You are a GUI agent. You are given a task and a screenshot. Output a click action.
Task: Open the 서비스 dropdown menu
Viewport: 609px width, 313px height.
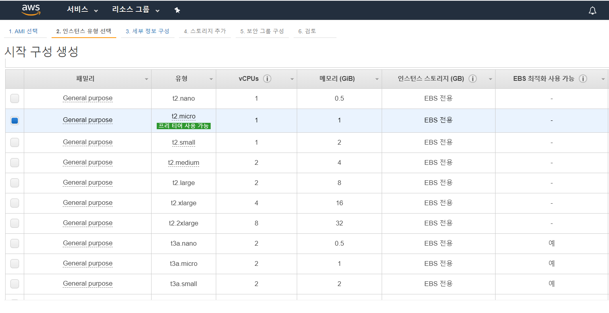(83, 10)
